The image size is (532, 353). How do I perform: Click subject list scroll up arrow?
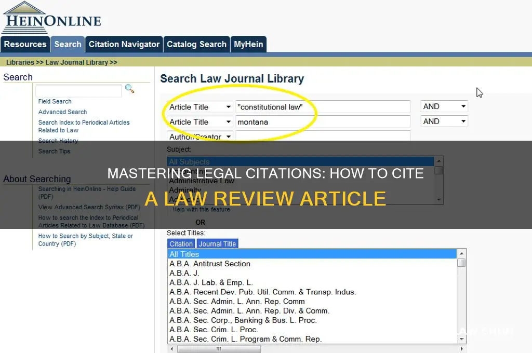pos(438,161)
